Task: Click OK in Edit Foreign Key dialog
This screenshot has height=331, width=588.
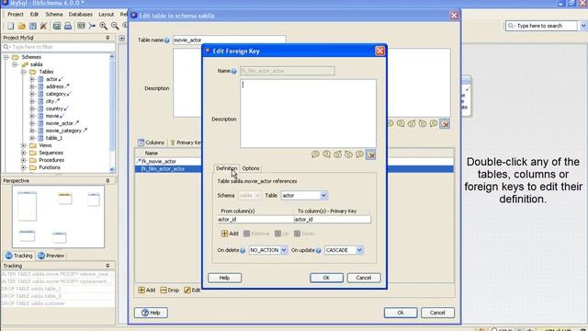Action: point(326,278)
